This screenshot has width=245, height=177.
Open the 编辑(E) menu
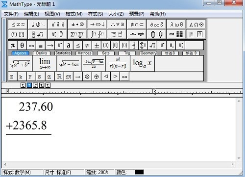coord(31,14)
